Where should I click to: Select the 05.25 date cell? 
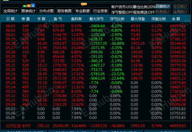(x=11, y=56)
